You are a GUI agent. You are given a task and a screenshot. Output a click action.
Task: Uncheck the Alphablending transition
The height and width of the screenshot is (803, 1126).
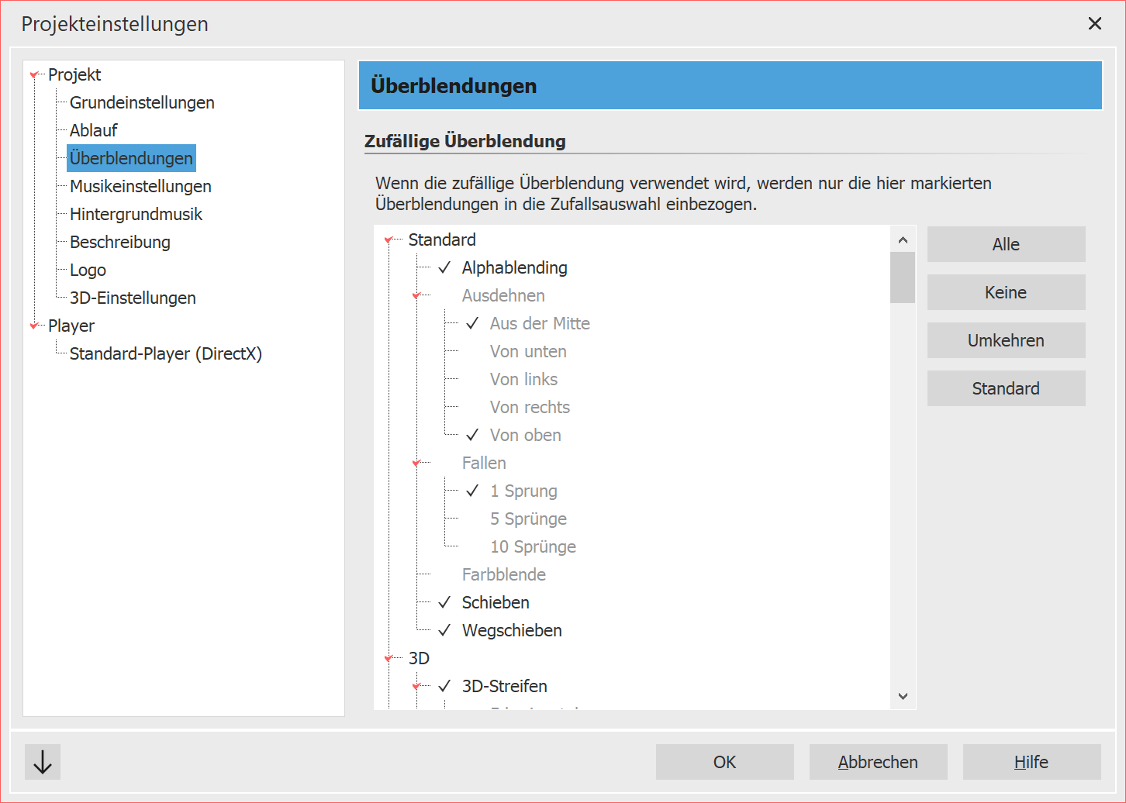tap(444, 268)
